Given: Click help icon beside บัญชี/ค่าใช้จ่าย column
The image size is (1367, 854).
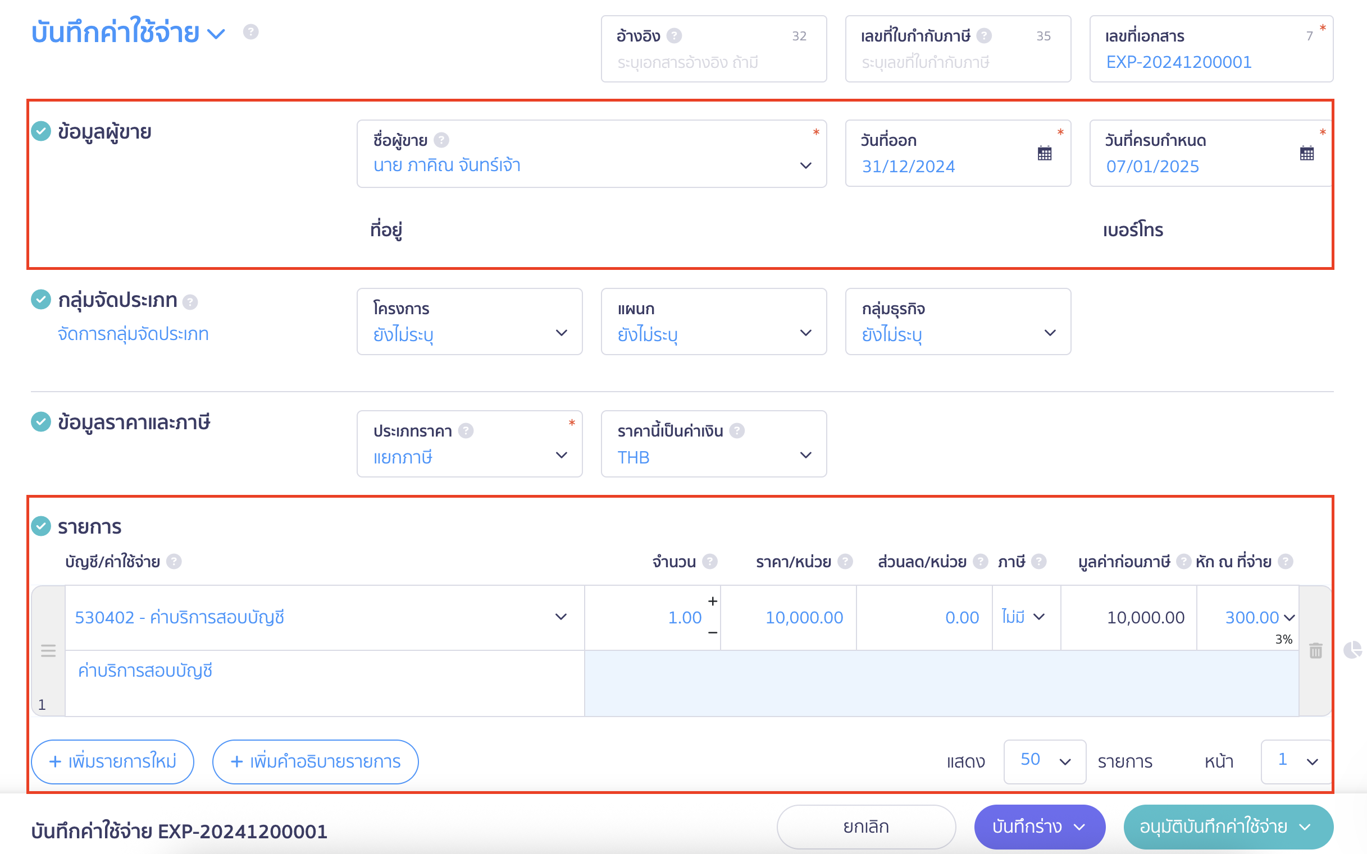Looking at the screenshot, I should (x=174, y=562).
